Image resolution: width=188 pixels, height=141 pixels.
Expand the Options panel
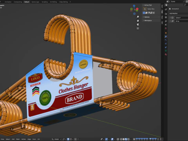click(x=143, y=17)
